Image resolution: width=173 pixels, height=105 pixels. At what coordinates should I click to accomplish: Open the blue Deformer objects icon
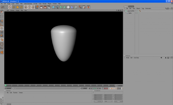point(72,7)
